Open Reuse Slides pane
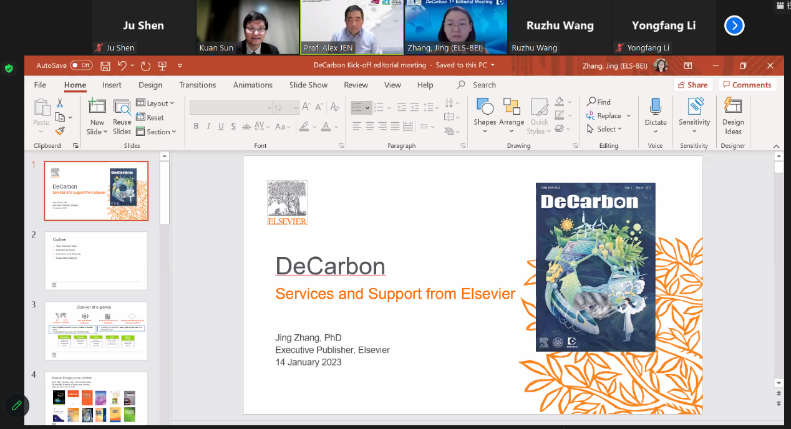 (x=122, y=117)
